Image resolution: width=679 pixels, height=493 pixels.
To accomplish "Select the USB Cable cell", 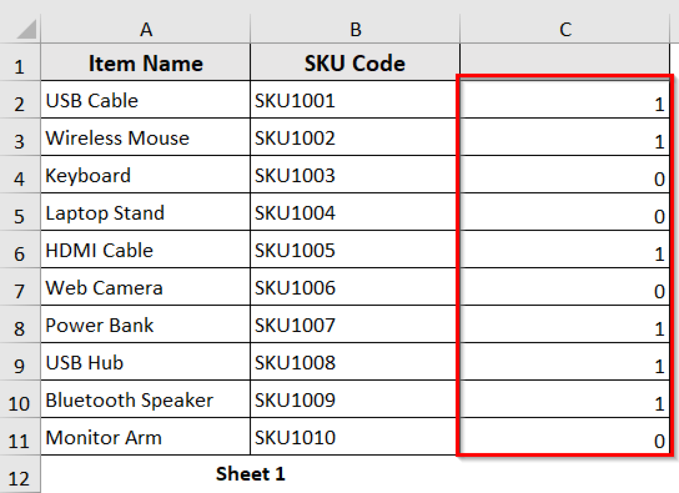I will [145, 101].
